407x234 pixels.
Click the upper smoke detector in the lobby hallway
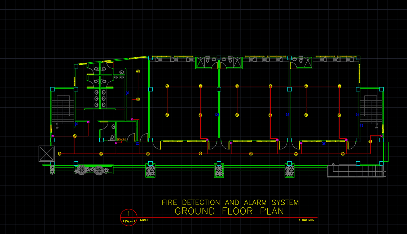pos(138,71)
